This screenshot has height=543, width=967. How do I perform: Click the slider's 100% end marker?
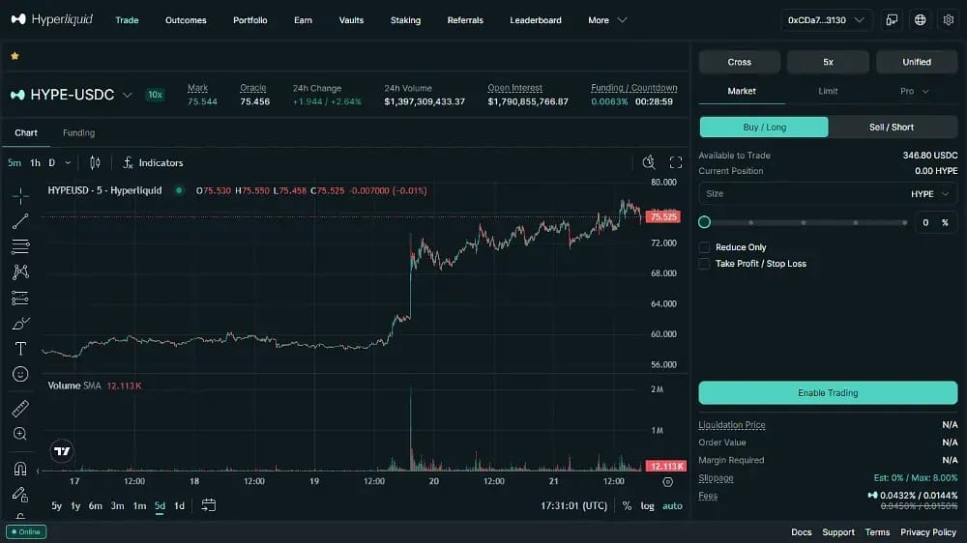905,222
